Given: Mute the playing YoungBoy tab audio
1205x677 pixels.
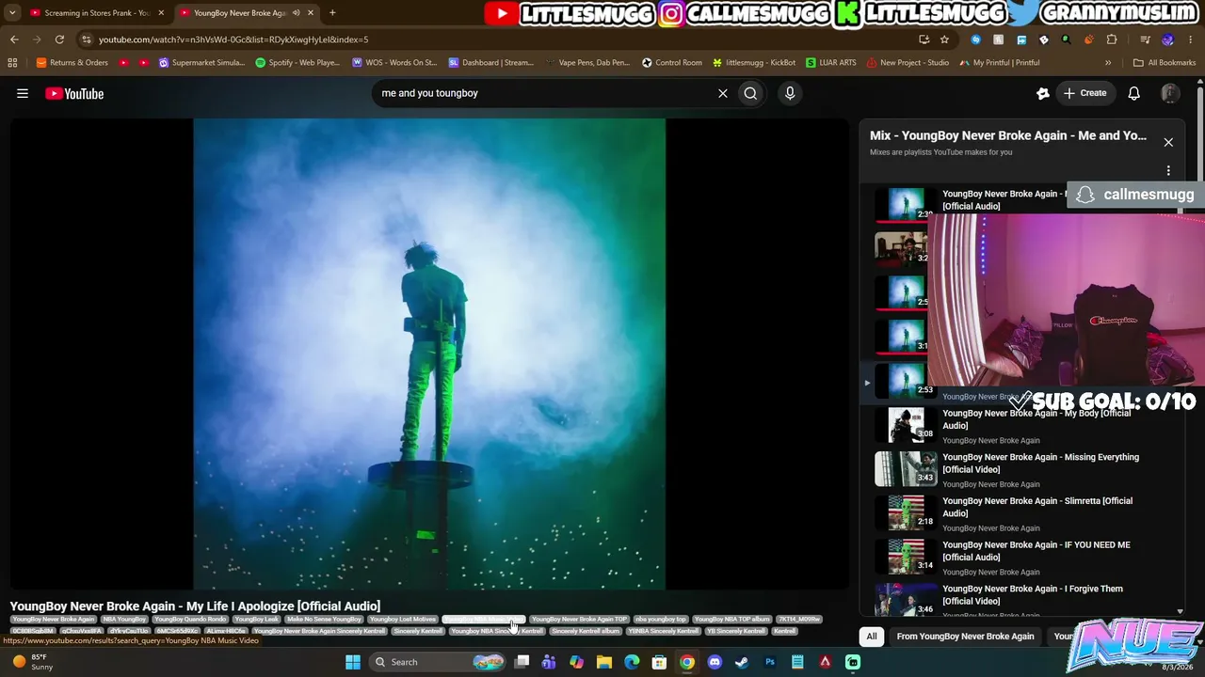Looking at the screenshot, I should click(x=297, y=13).
